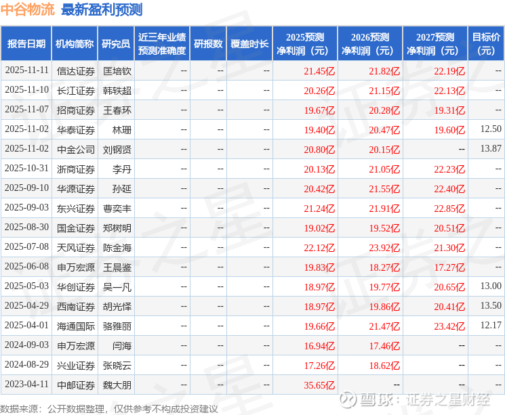505x415 pixels.
Task: Select target price 13.87
Action: click(491, 149)
